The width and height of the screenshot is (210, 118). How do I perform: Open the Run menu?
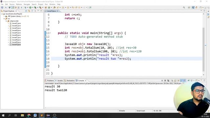click(x=46, y=4)
